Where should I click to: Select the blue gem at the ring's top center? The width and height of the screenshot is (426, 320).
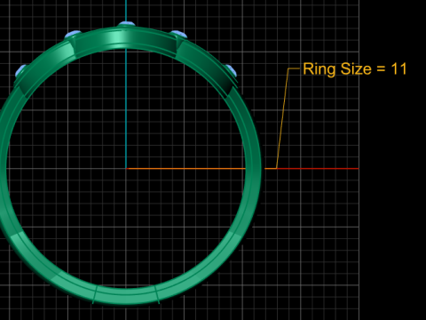(126, 23)
